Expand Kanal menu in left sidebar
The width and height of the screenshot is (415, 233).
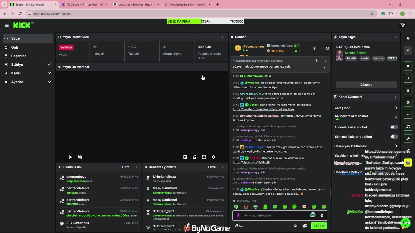[x=49, y=73]
